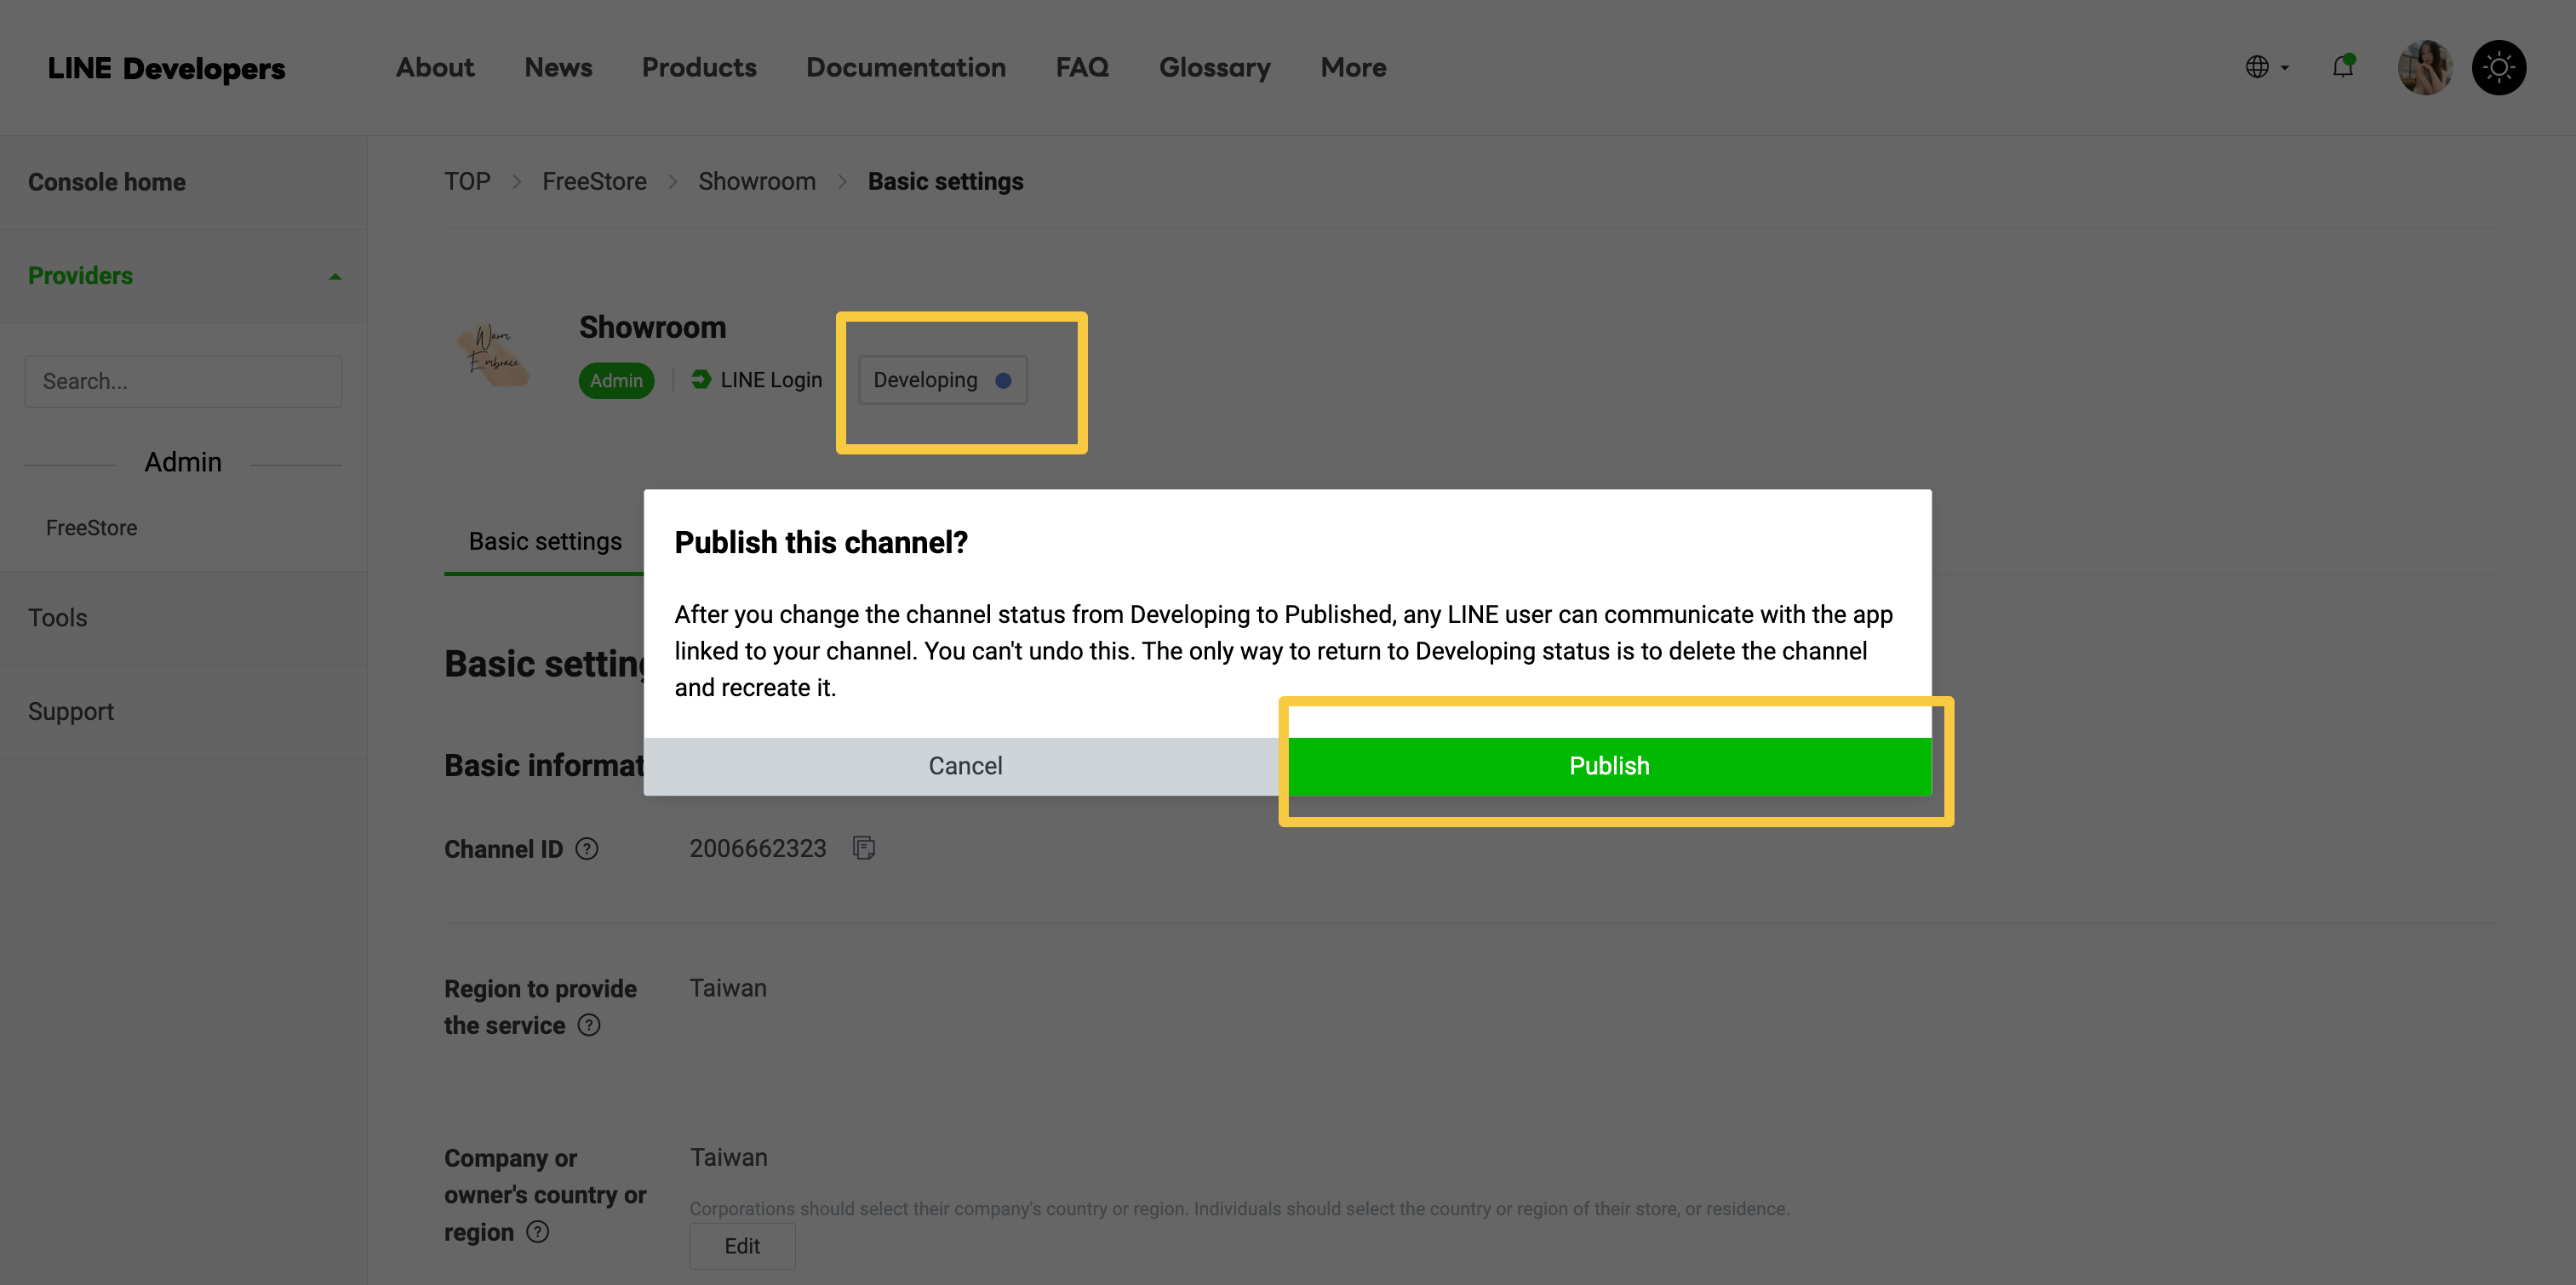Select FreeStore provider in sidebar
Screen dimensions: 2576x1285
click(x=91, y=527)
